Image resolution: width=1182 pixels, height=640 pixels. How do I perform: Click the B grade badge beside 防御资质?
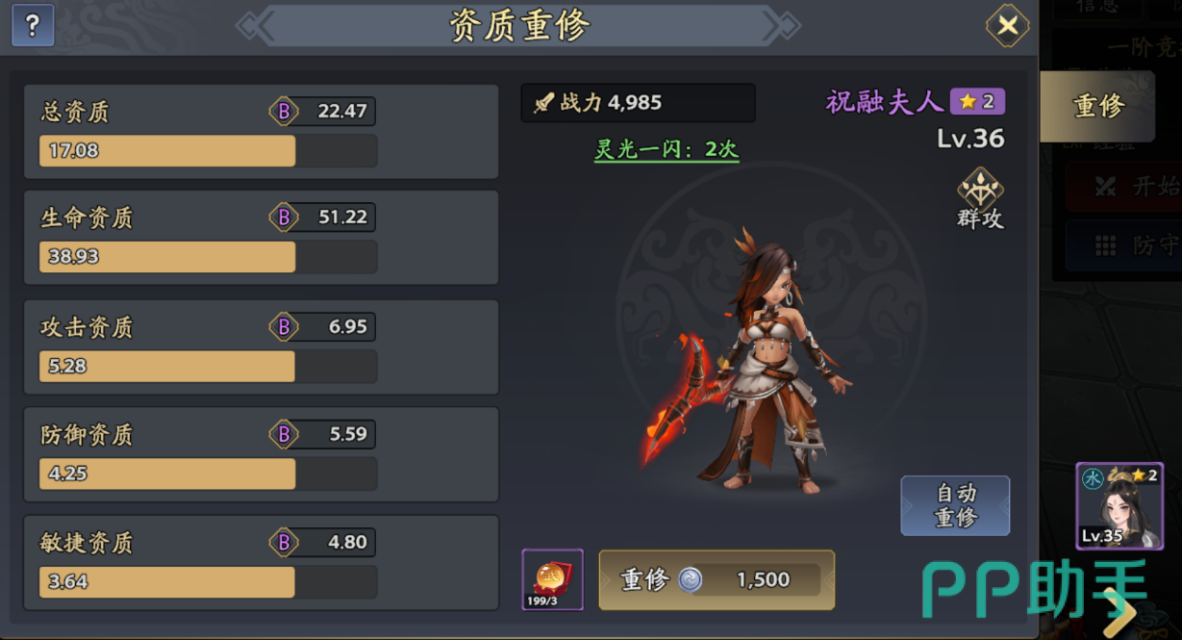[x=283, y=435]
